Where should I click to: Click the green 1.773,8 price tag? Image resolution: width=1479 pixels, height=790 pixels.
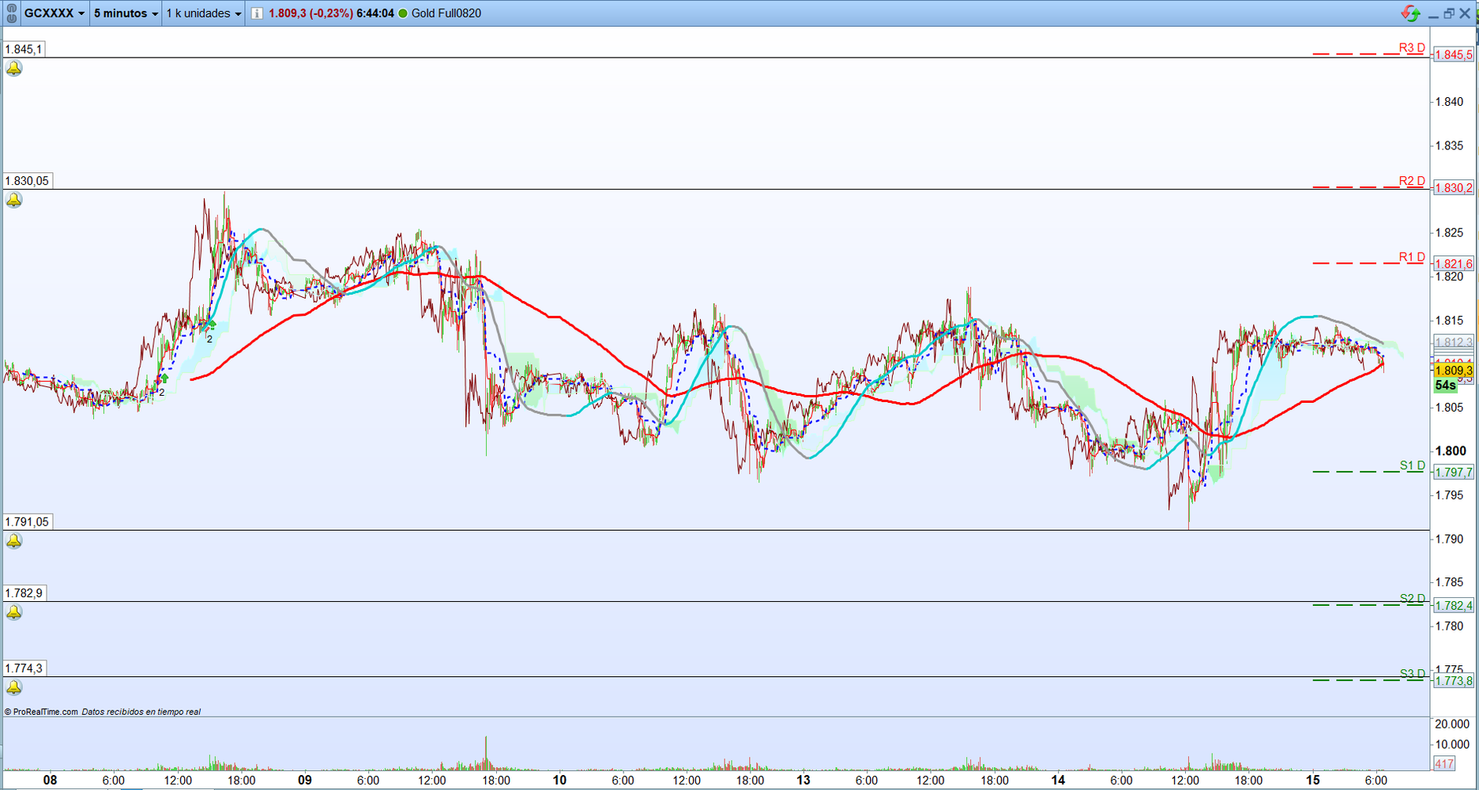pyautogui.click(x=1454, y=681)
